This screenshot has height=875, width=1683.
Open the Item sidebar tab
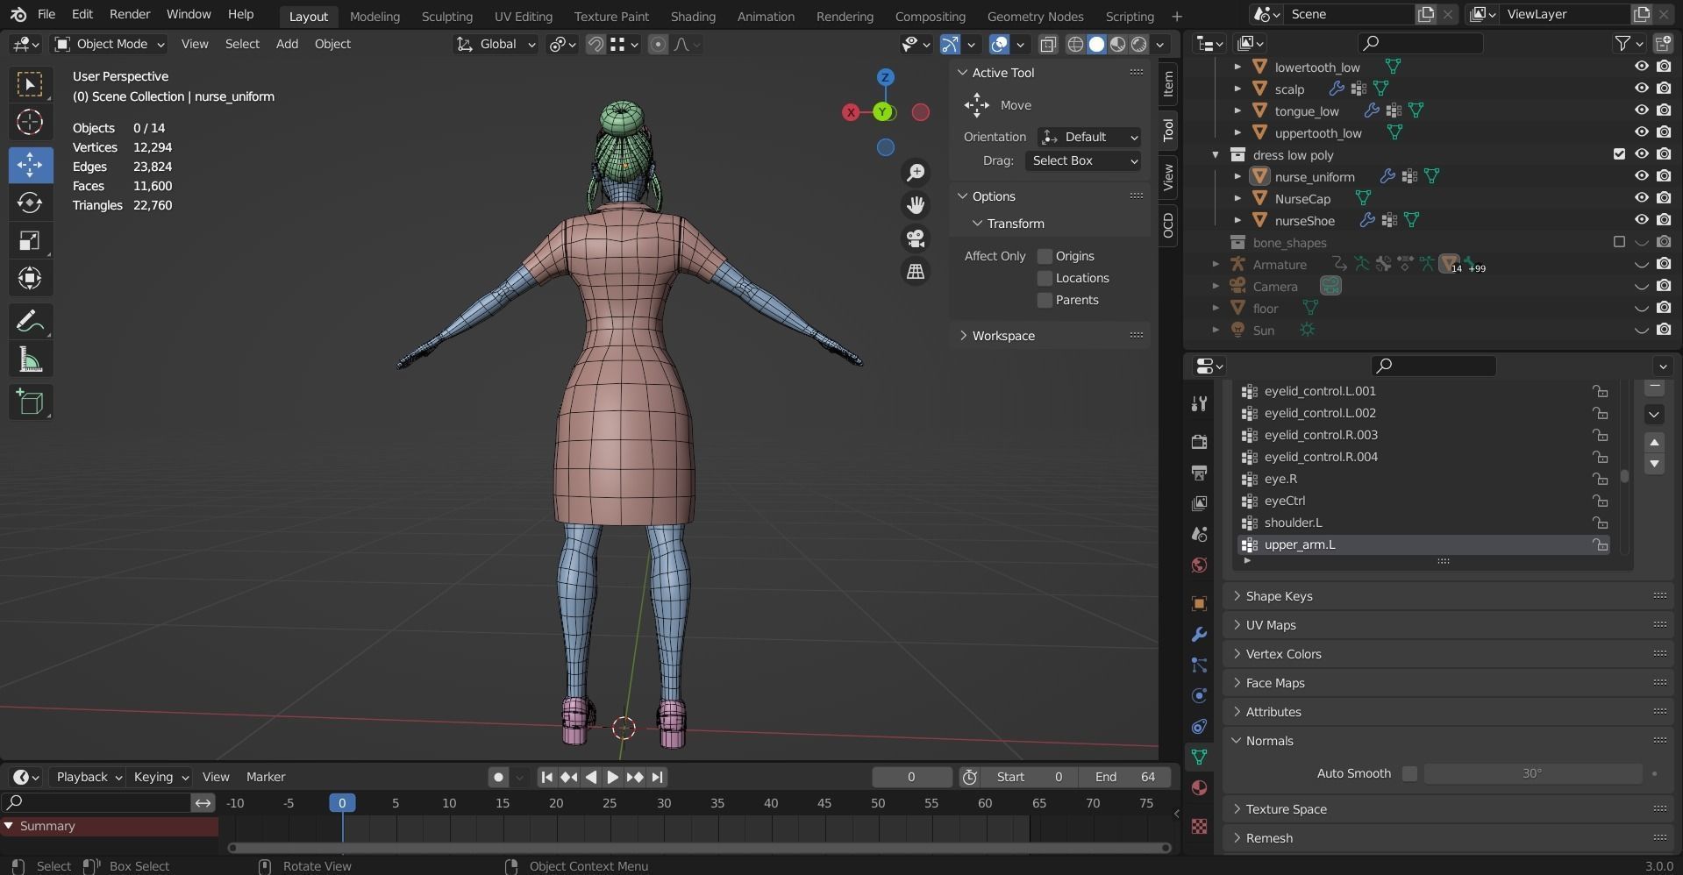1168,84
